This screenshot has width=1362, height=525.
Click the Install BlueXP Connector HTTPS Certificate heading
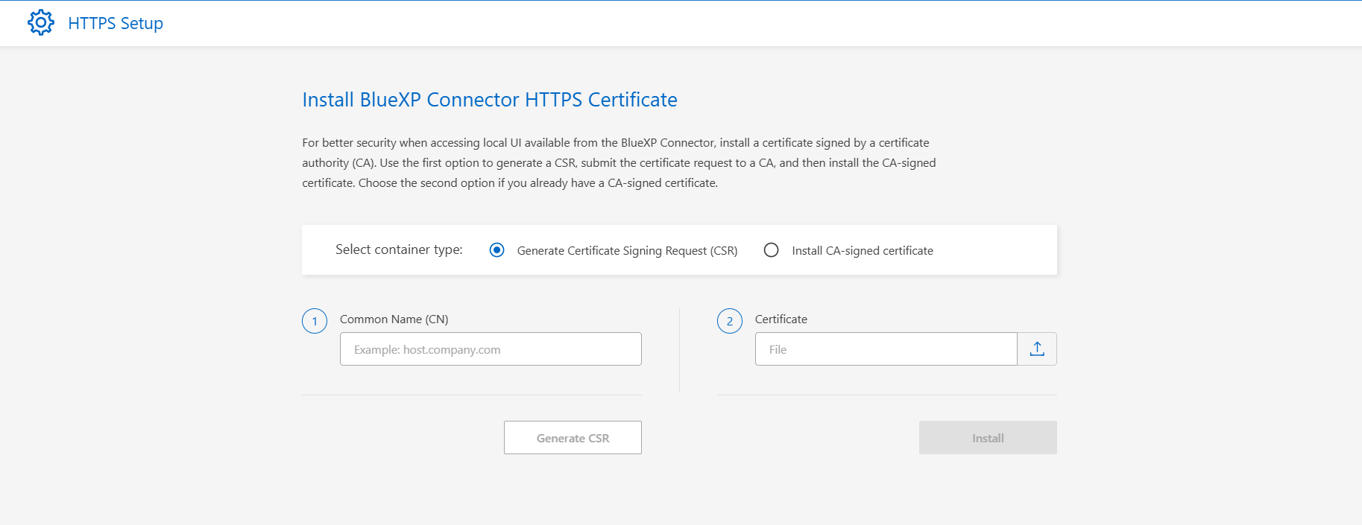click(489, 100)
